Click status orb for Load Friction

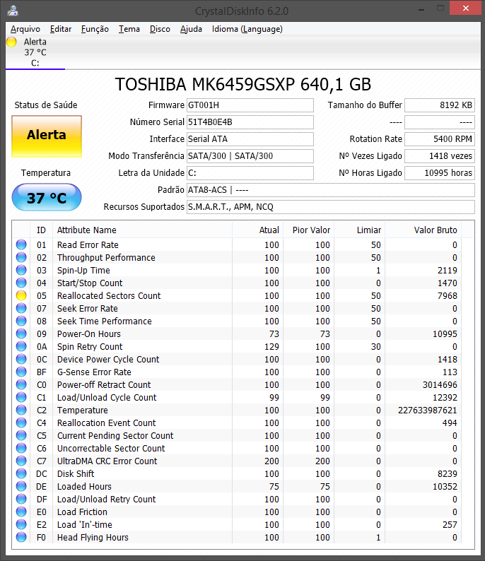pos(21,512)
